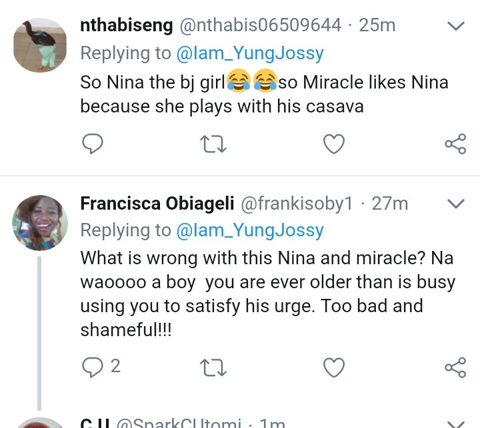This screenshot has height=428, width=480.
Task: Open tweet text starting 'What is wrong'
Action: [267, 293]
